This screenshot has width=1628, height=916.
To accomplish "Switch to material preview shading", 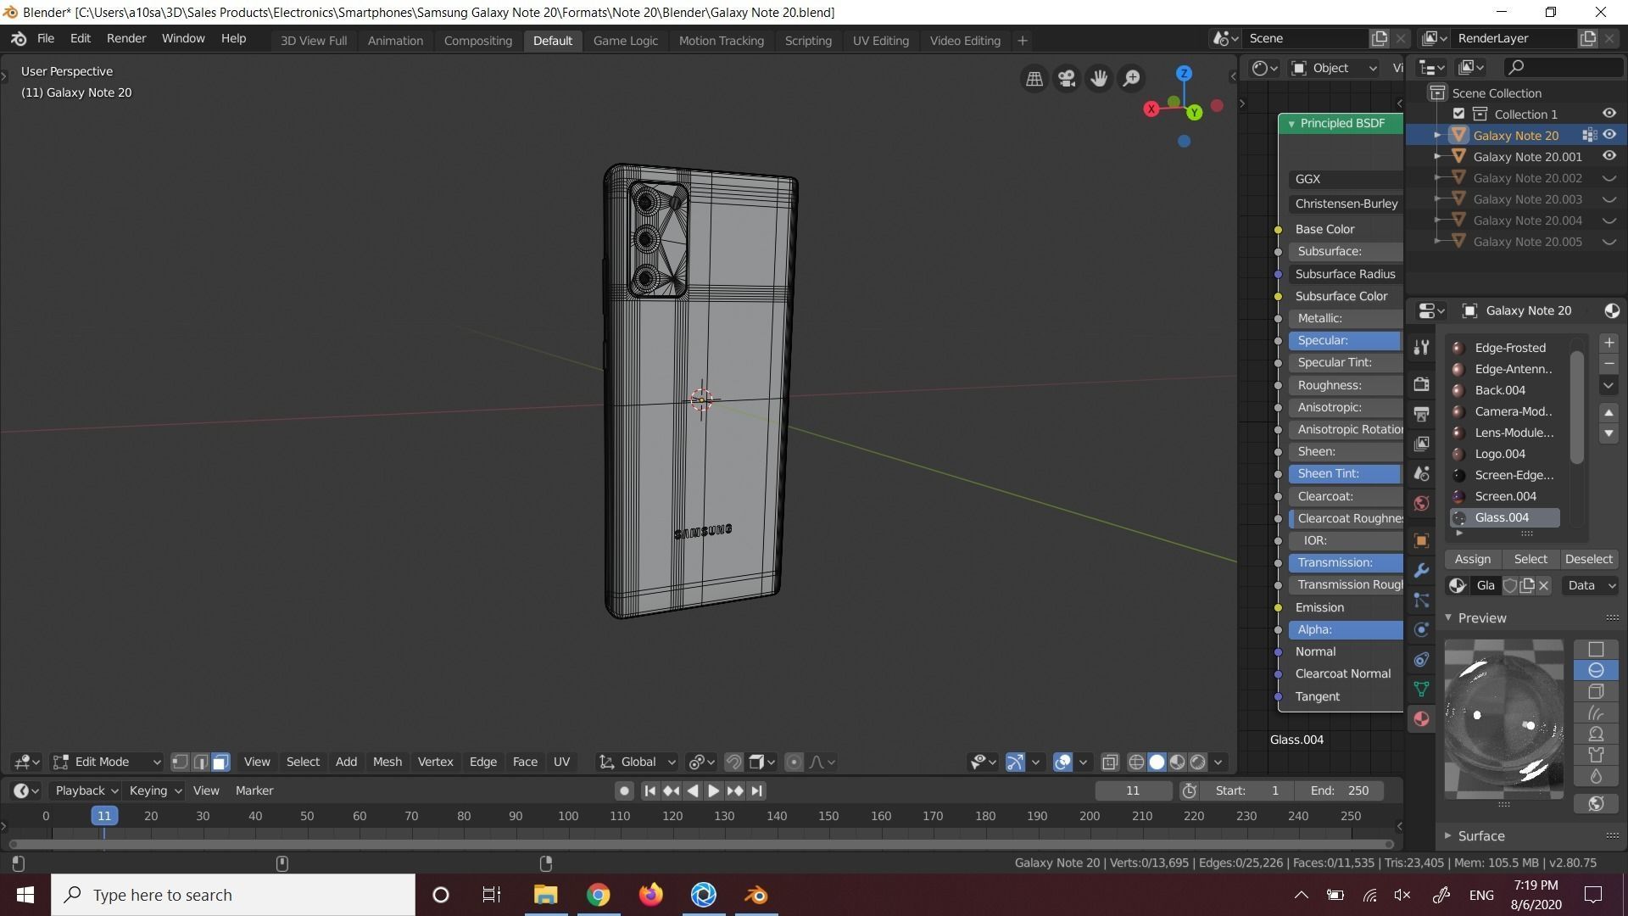I will 1177,762.
